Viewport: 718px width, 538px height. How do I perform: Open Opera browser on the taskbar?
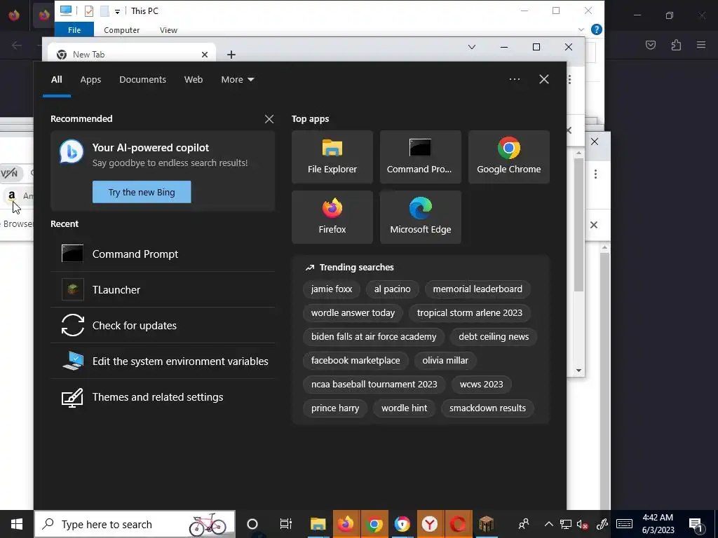457,524
